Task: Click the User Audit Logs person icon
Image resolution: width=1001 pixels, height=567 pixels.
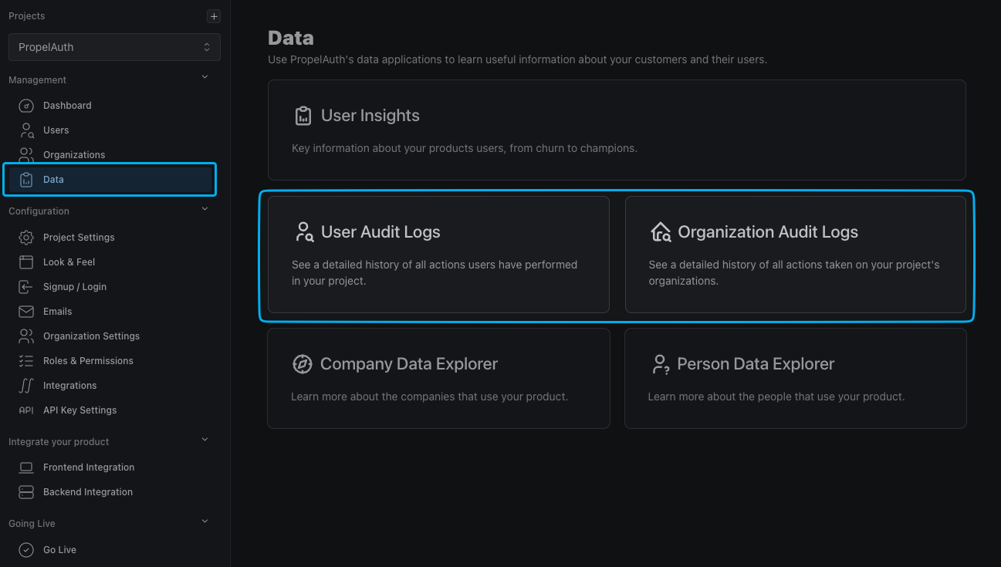Action: click(304, 232)
